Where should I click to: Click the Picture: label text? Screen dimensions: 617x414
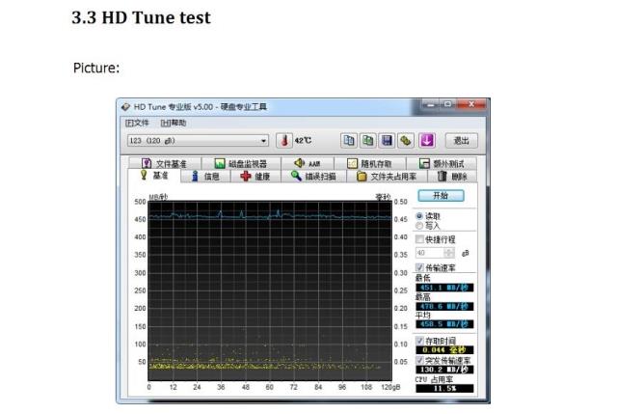(96, 68)
